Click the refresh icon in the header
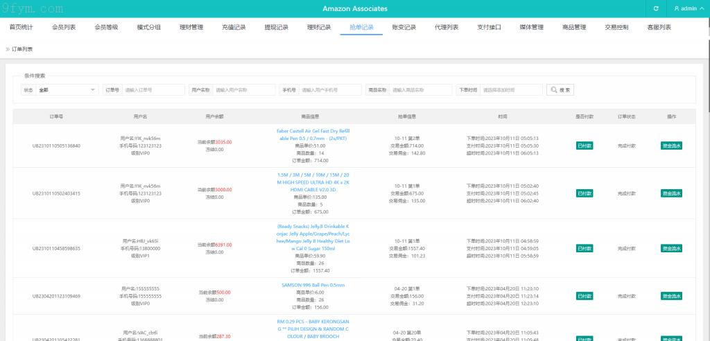 click(655, 8)
